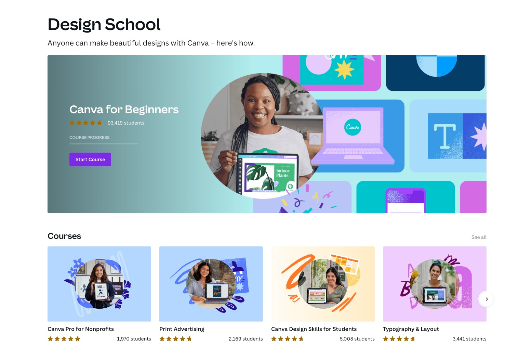Click the Print Advertising title link

tap(182, 329)
